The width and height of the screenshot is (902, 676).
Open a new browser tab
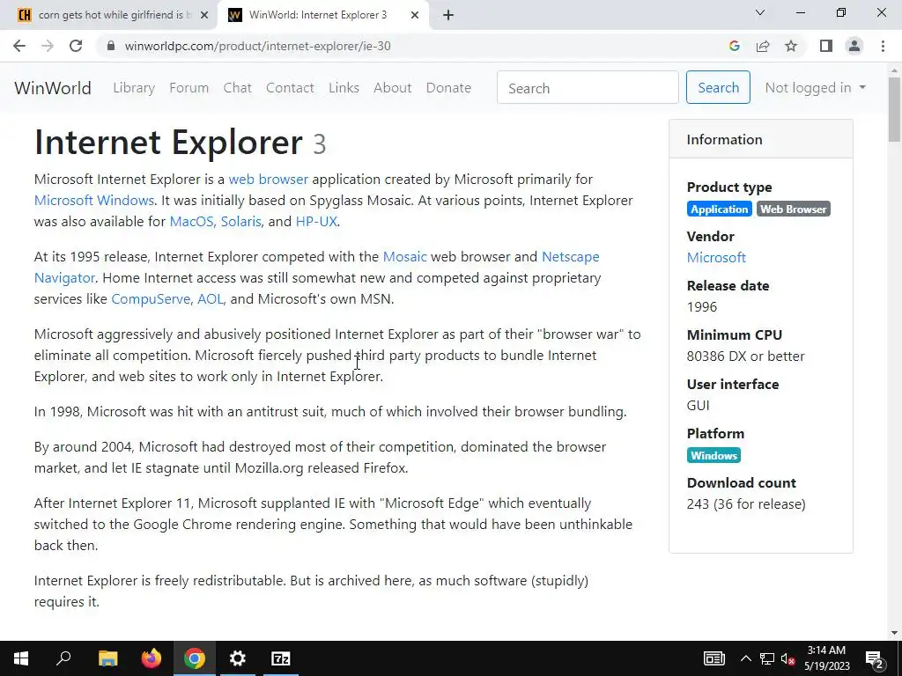point(448,15)
